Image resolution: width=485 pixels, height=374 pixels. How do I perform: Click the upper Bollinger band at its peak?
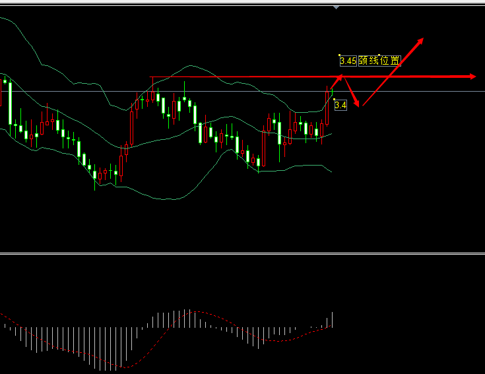coord(191,66)
